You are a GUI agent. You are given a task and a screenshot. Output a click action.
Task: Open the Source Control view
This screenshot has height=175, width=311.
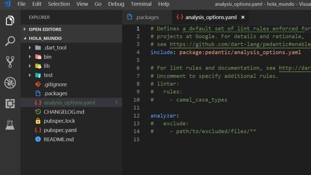click(10, 62)
